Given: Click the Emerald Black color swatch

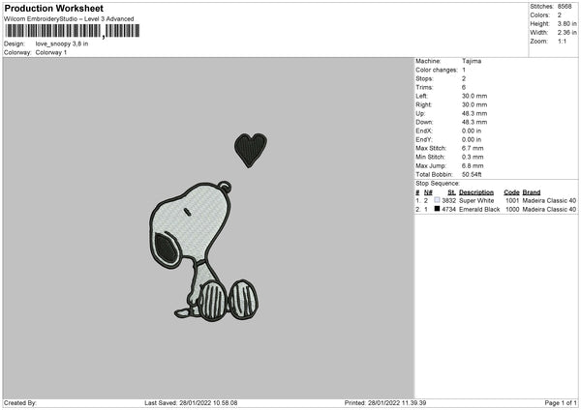Looking at the screenshot, I should coord(437,209).
